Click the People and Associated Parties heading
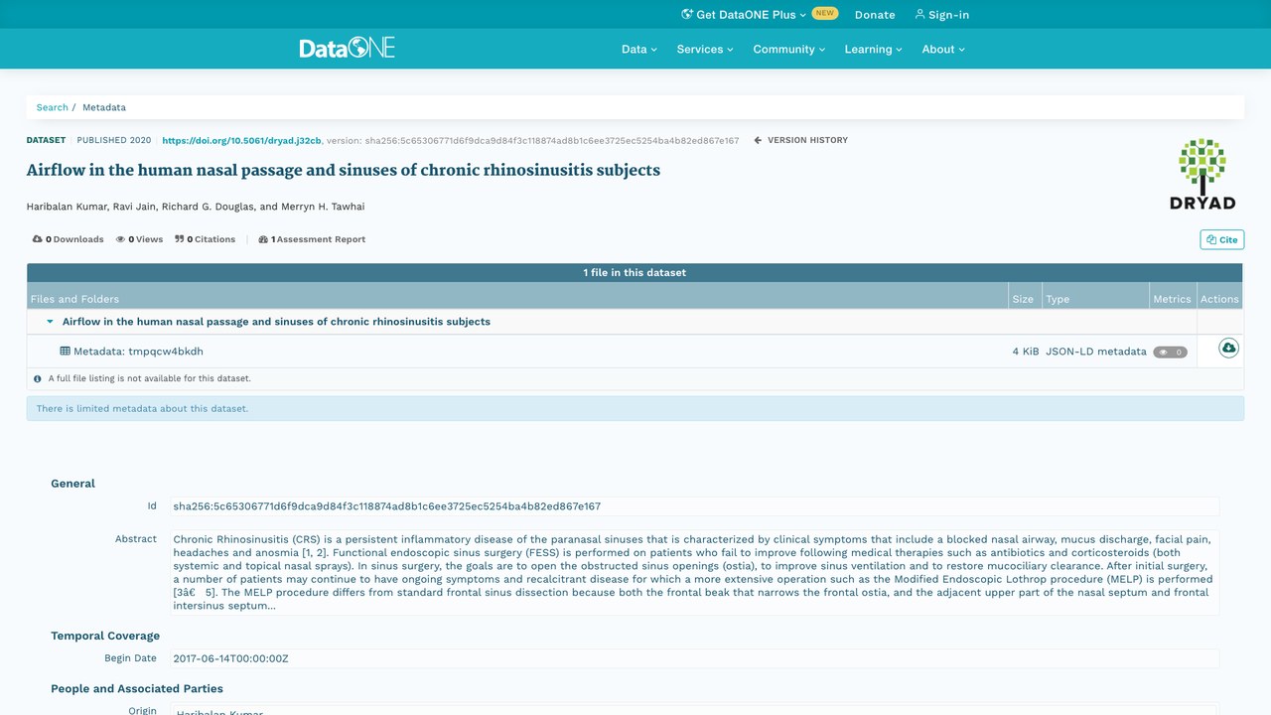The height and width of the screenshot is (715, 1271). [x=137, y=688]
